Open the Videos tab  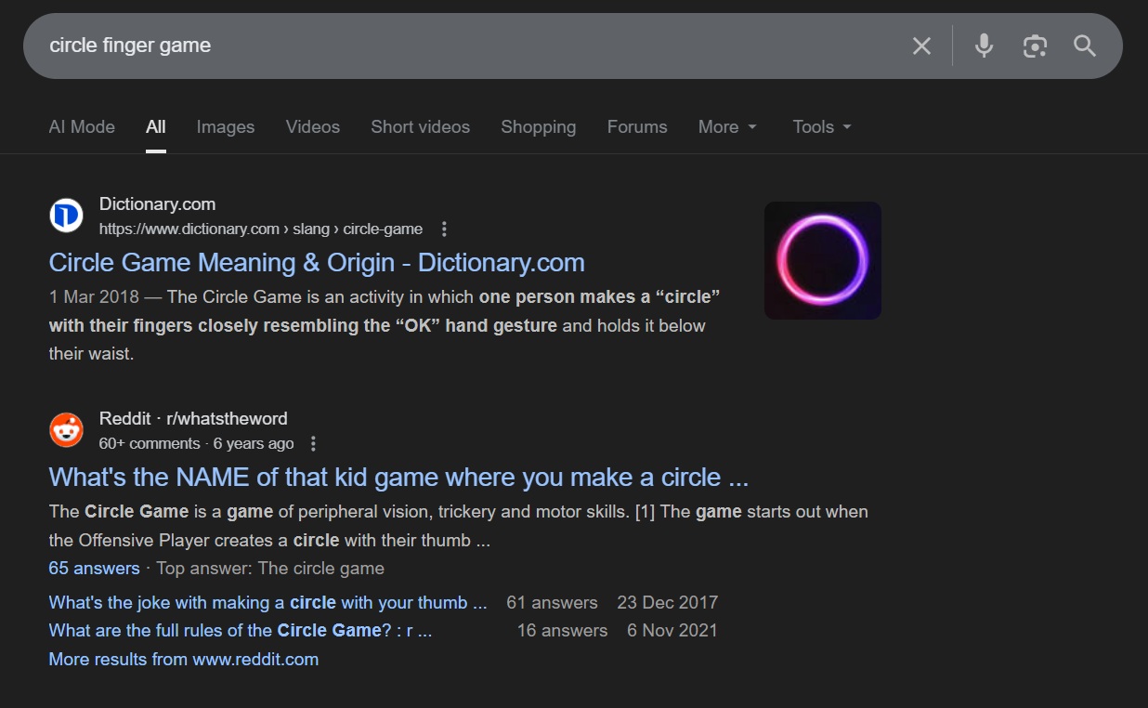[313, 127]
